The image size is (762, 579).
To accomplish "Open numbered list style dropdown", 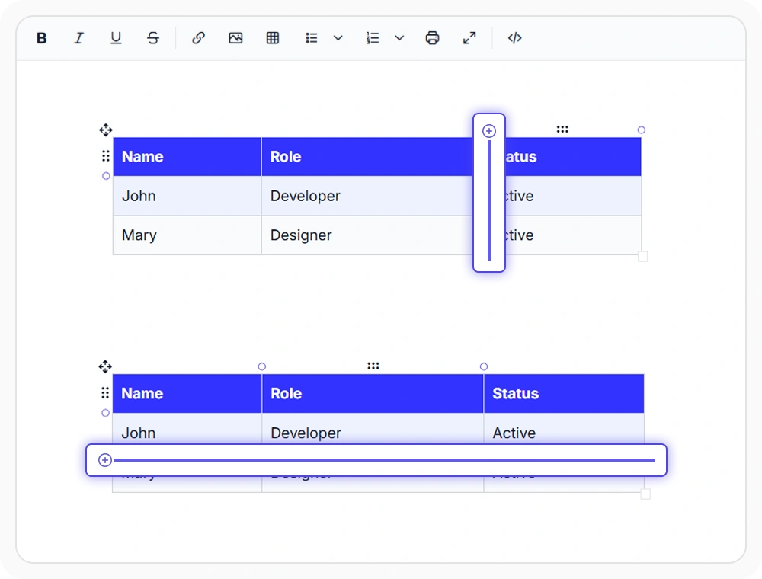I will pyautogui.click(x=399, y=38).
